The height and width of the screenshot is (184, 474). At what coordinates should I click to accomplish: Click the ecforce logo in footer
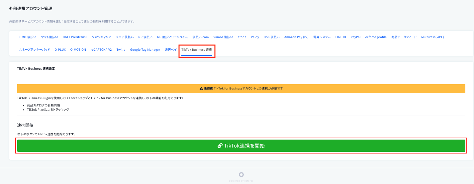[241, 175]
